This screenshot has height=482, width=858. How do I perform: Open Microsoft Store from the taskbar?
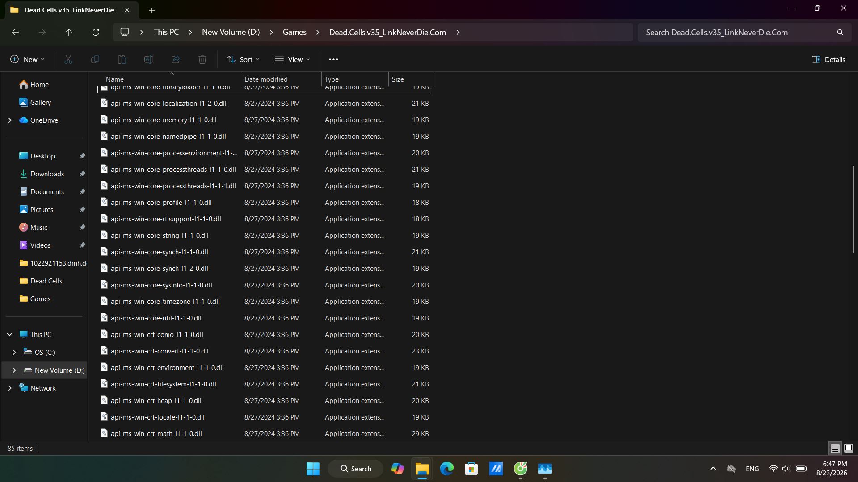(471, 469)
